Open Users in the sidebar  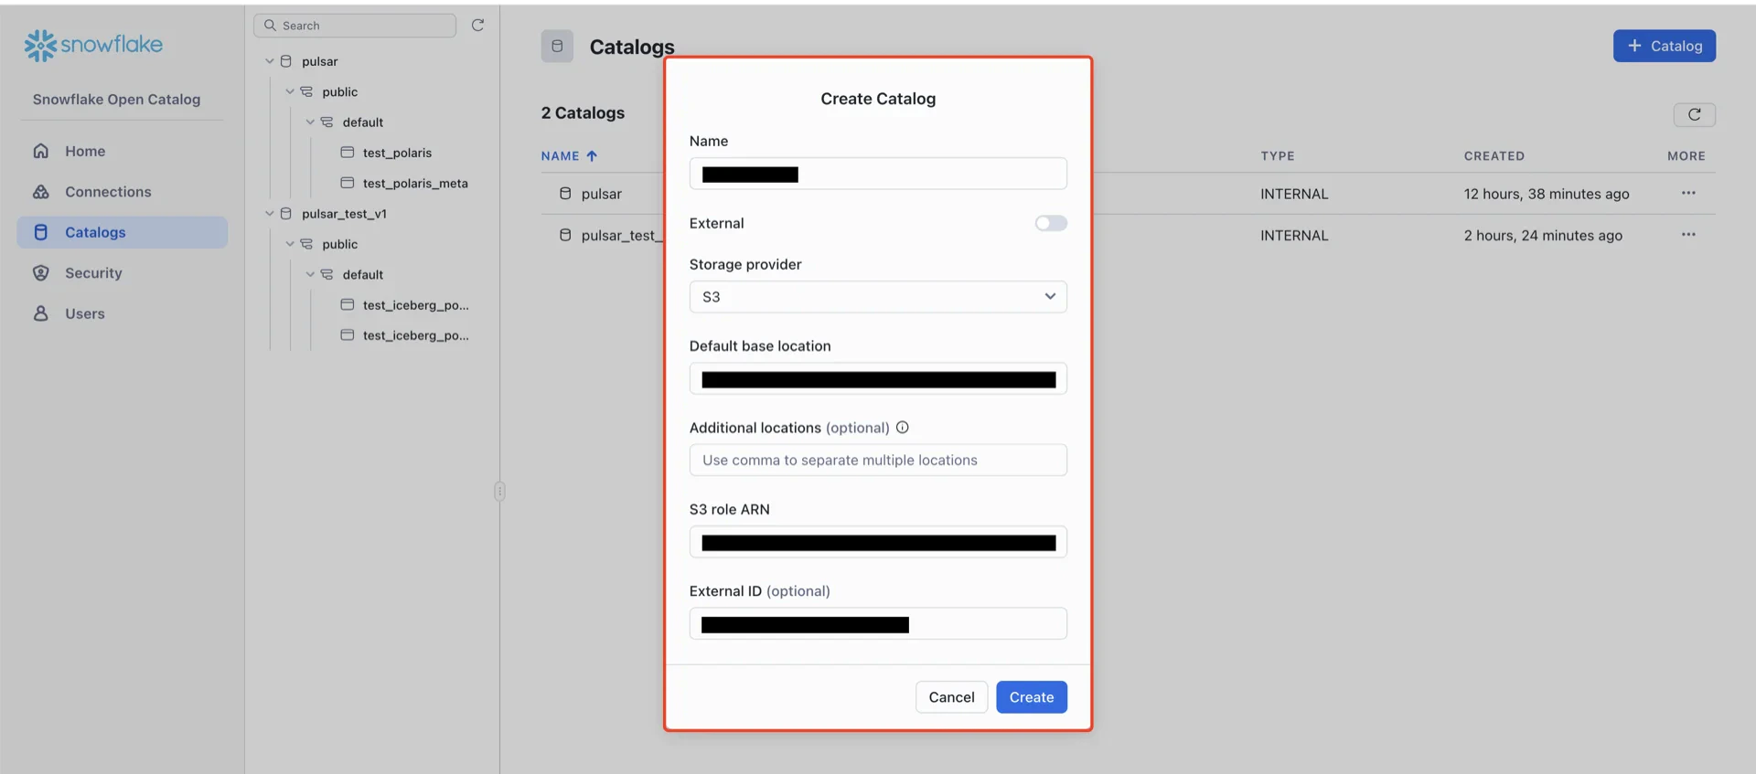pos(85,313)
